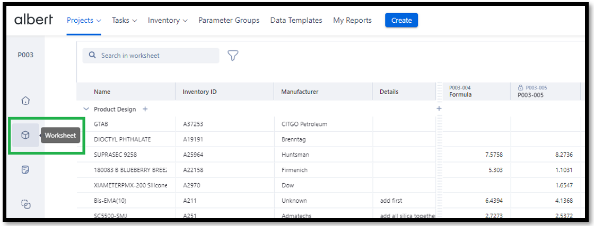Go to Parameter Groups
This screenshot has width=594, height=226.
point(229,21)
